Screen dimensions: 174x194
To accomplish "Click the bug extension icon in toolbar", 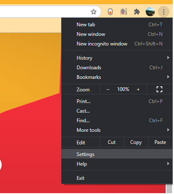I will click(124, 12).
